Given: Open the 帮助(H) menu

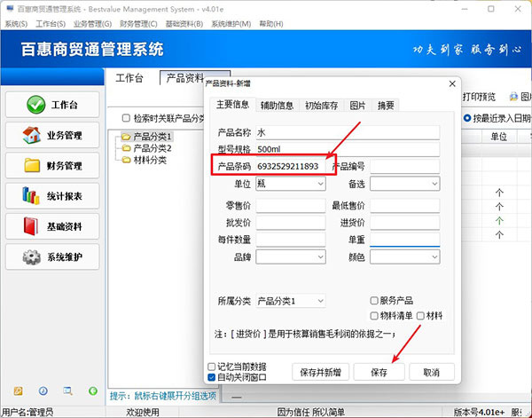Looking at the screenshot, I should [x=271, y=24].
